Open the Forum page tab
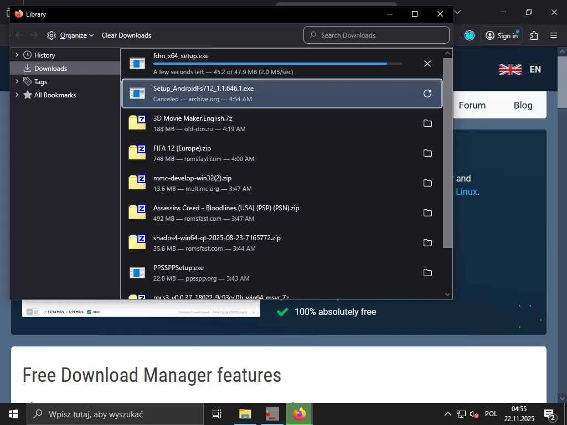Screen dimensions: 567x425 (x=472, y=105)
